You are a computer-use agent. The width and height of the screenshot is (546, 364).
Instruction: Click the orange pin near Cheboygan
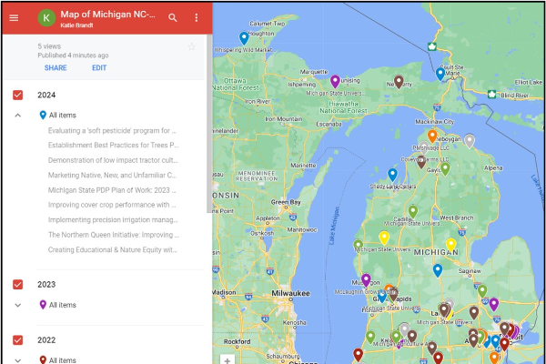pyautogui.click(x=432, y=136)
